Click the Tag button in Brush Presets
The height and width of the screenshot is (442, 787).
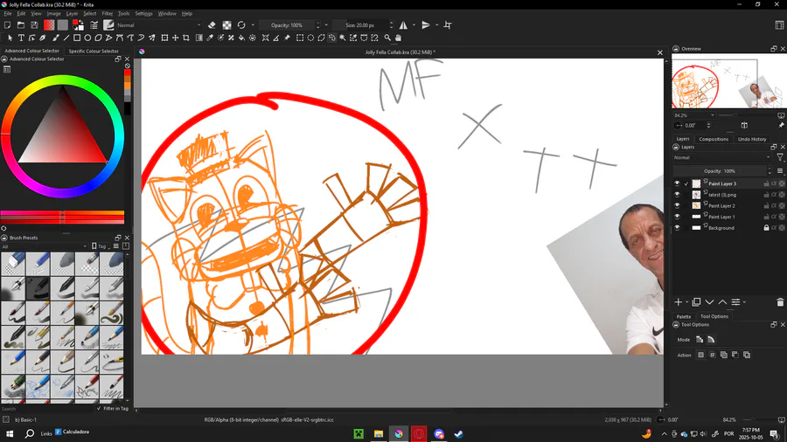pos(100,246)
